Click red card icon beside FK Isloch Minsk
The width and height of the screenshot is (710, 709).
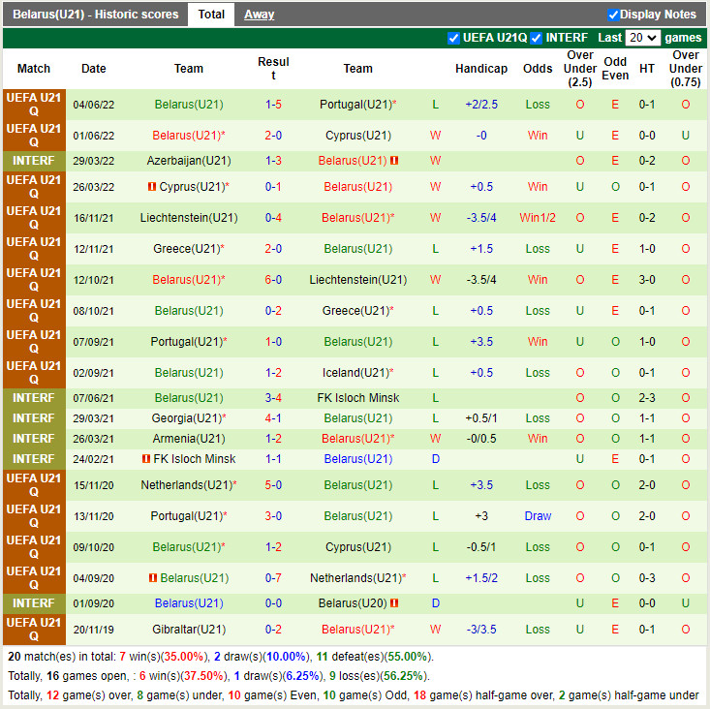tap(146, 459)
